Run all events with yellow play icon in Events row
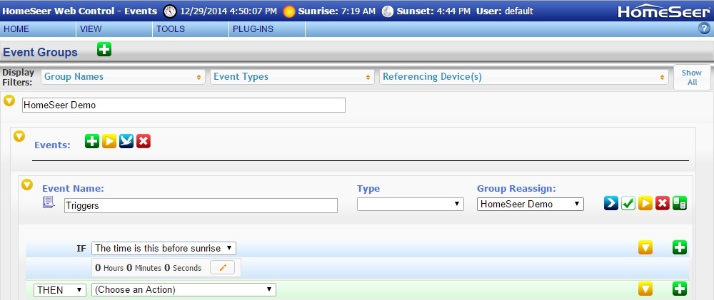The height and width of the screenshot is (300, 714). [109, 141]
